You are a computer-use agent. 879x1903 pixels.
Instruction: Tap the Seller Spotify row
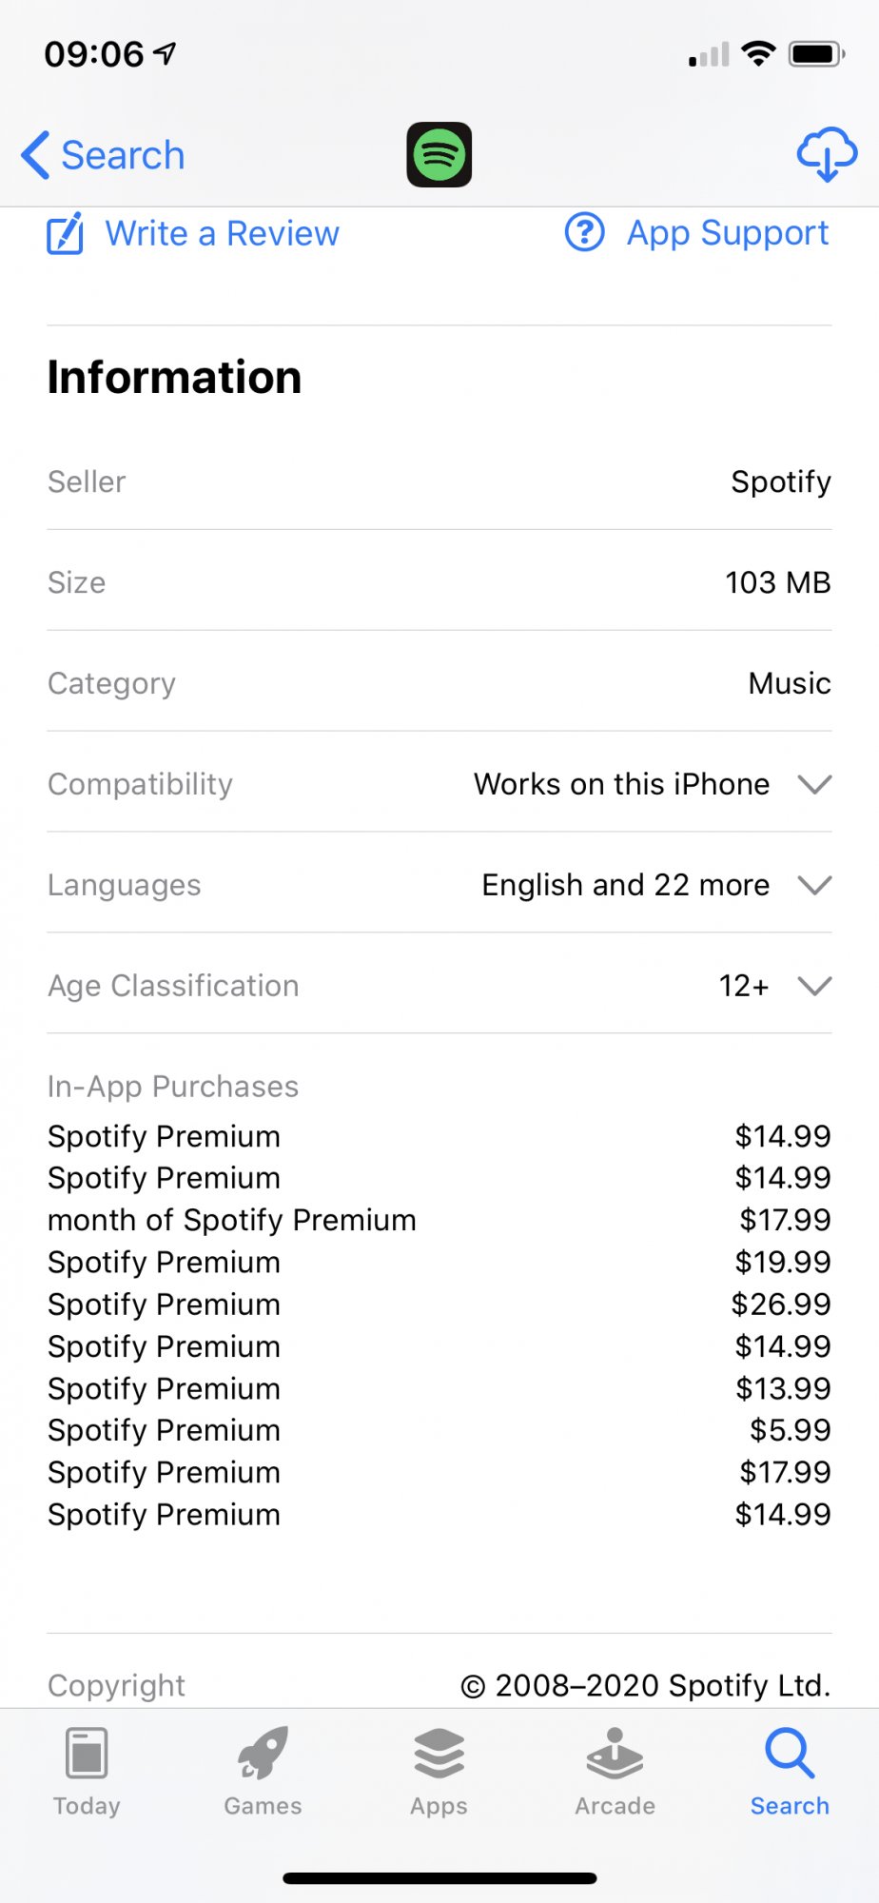pos(439,481)
